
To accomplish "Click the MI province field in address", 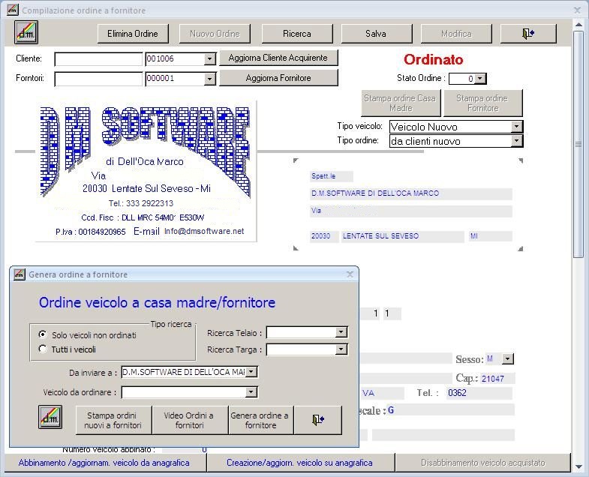I will pyautogui.click(x=490, y=236).
